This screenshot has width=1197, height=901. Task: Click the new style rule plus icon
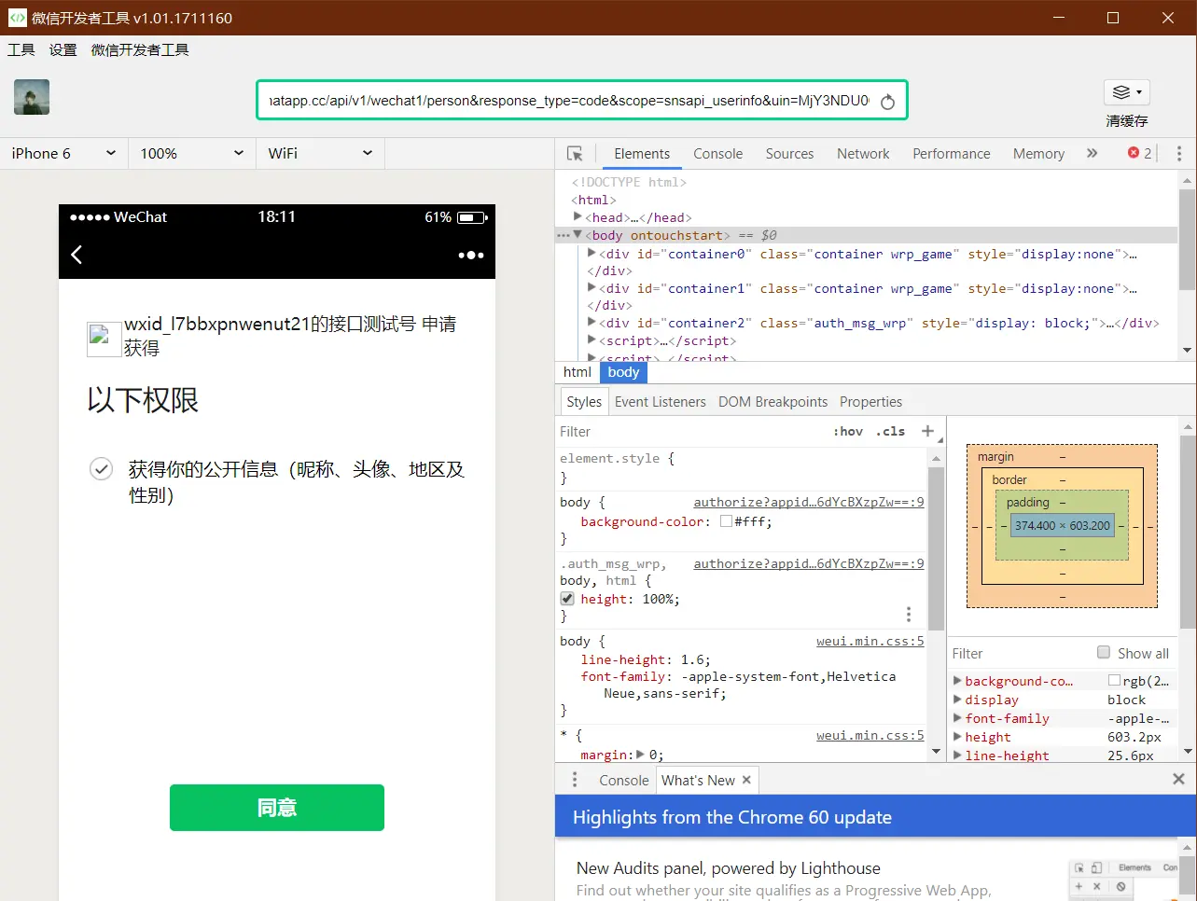927,431
